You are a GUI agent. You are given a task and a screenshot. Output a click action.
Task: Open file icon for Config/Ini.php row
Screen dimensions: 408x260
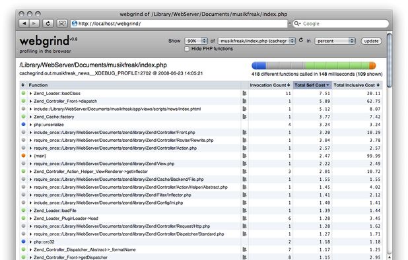(x=244, y=203)
